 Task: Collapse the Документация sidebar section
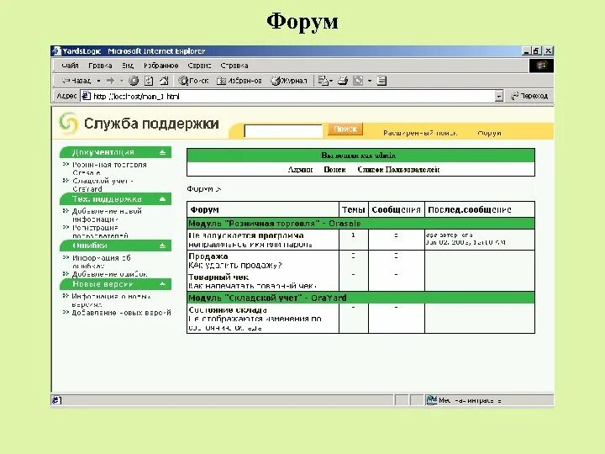[x=162, y=152]
